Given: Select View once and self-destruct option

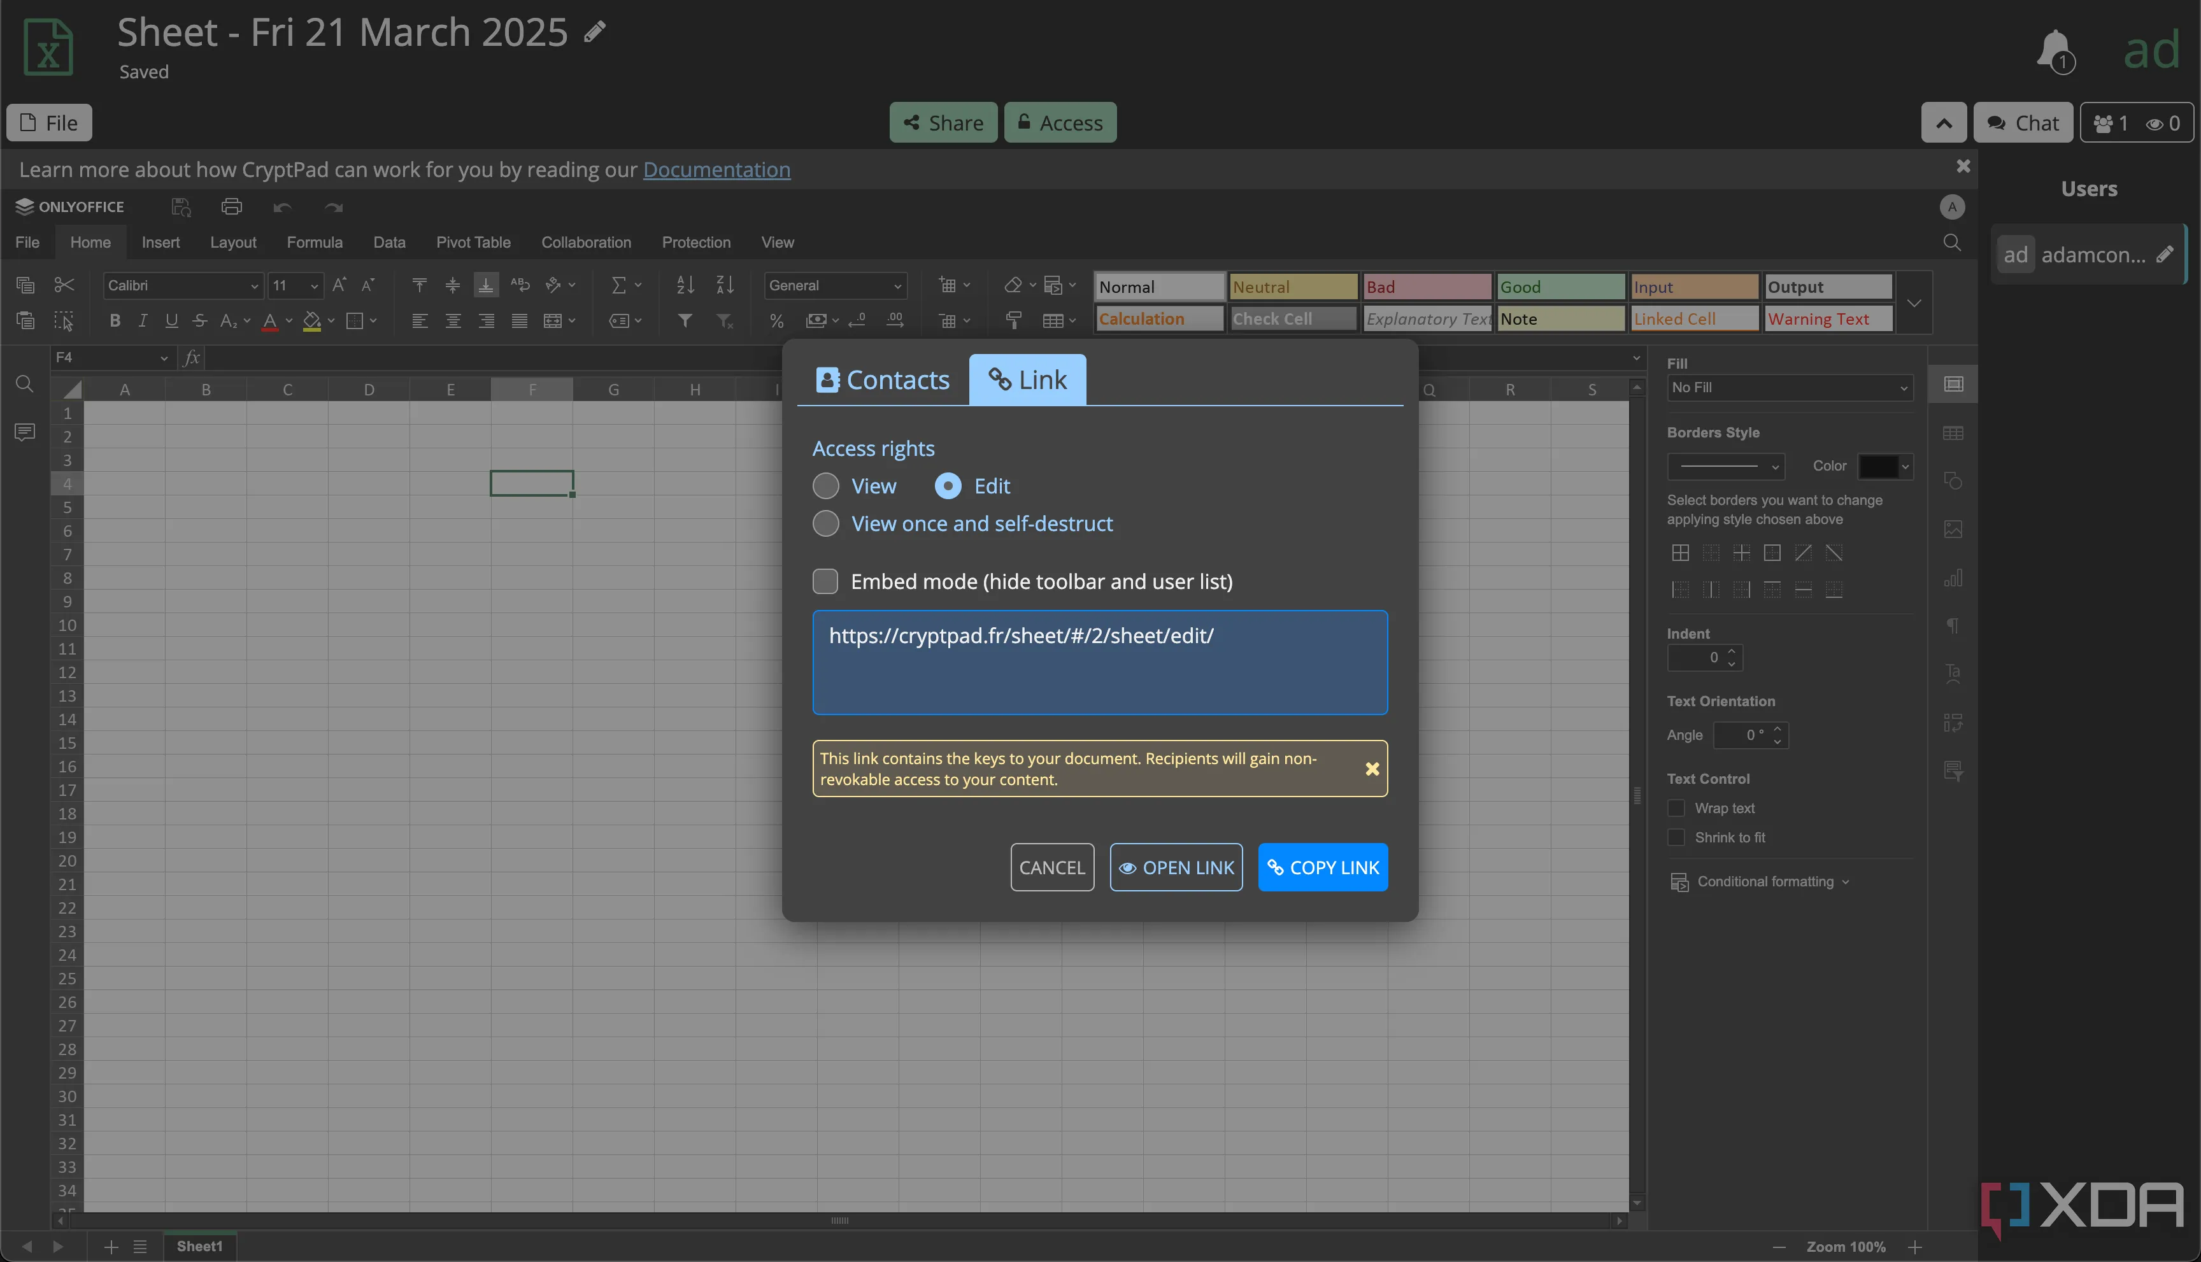Looking at the screenshot, I should [x=825, y=523].
